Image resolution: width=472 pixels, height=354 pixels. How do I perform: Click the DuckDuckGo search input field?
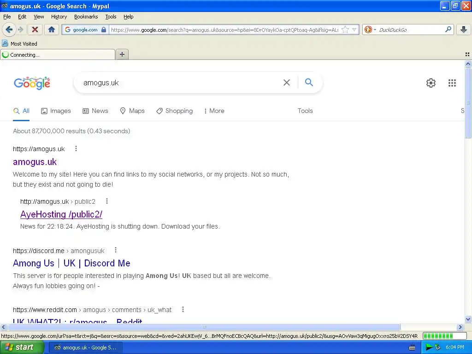(x=411, y=30)
